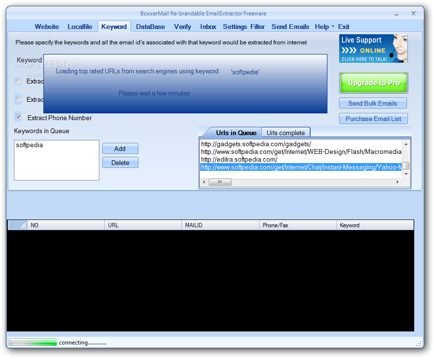This screenshot has width=434, height=358.
Task: Click the URL list scroll left arrow
Action: (x=204, y=182)
